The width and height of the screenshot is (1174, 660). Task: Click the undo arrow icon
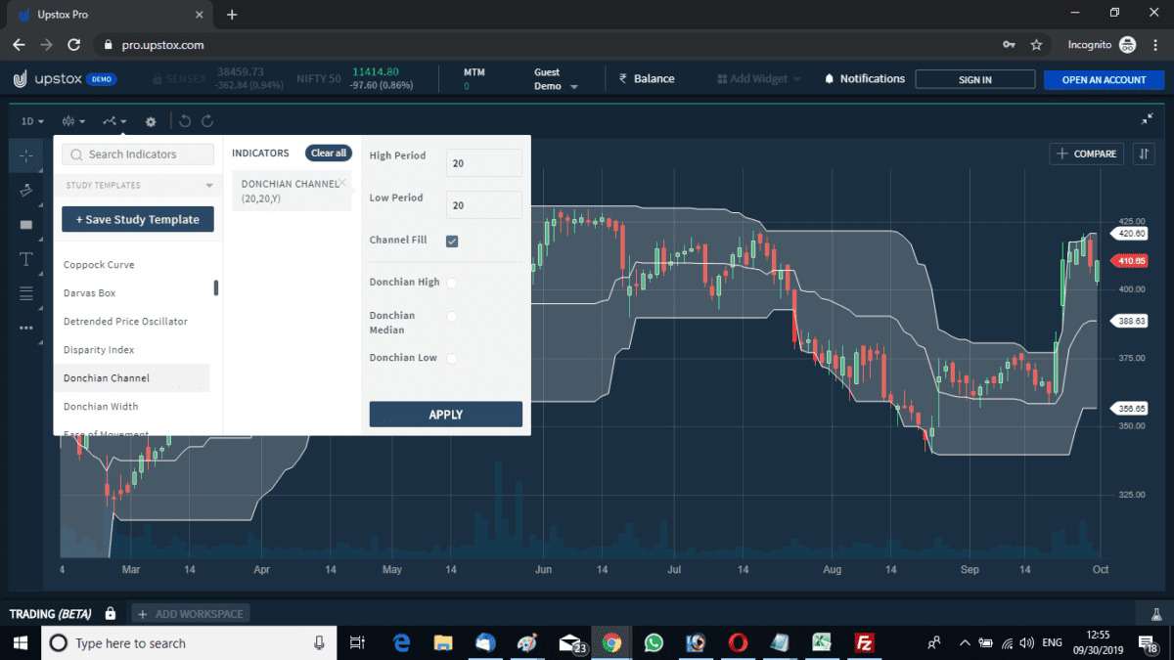click(x=184, y=120)
